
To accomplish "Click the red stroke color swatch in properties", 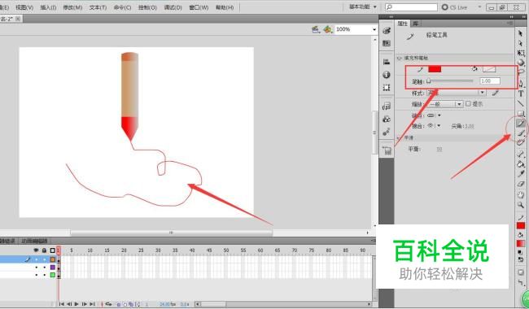I will pyautogui.click(x=435, y=69).
